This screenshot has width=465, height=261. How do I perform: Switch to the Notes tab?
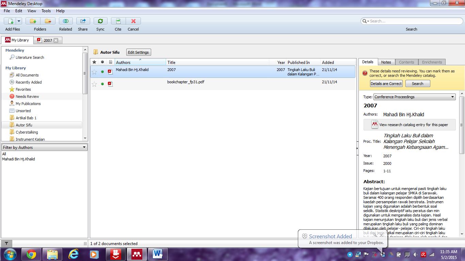click(386, 62)
